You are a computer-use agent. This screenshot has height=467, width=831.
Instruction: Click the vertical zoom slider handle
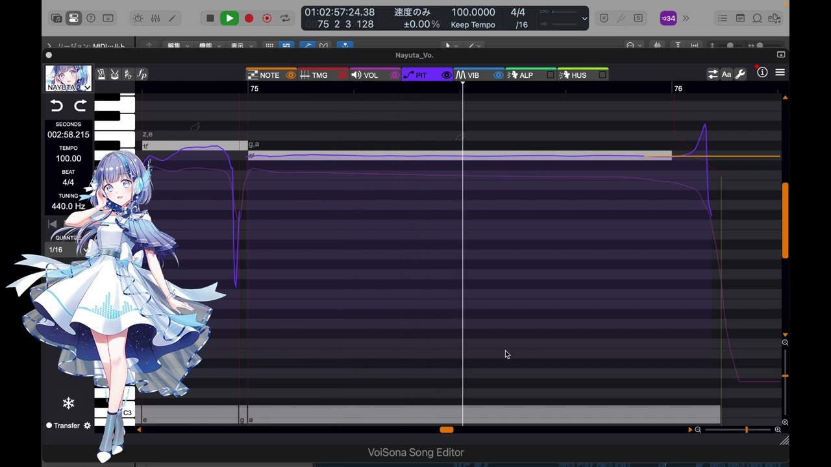[x=785, y=376]
